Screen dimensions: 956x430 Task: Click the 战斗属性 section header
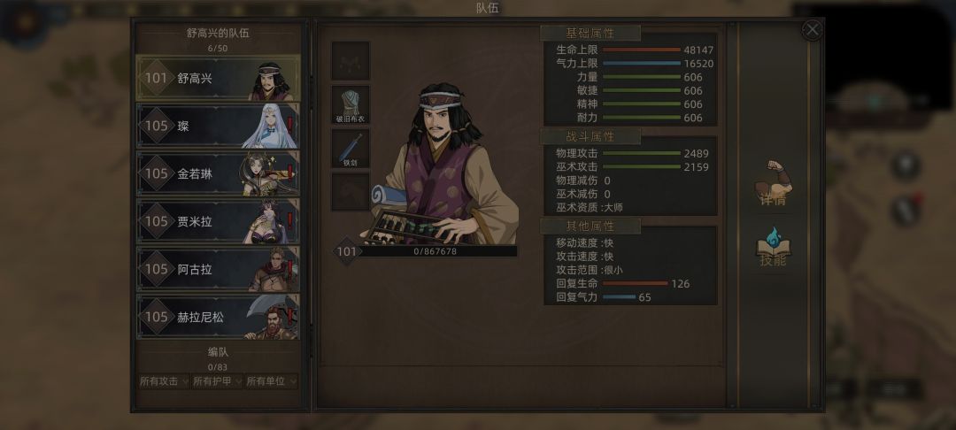pos(590,136)
